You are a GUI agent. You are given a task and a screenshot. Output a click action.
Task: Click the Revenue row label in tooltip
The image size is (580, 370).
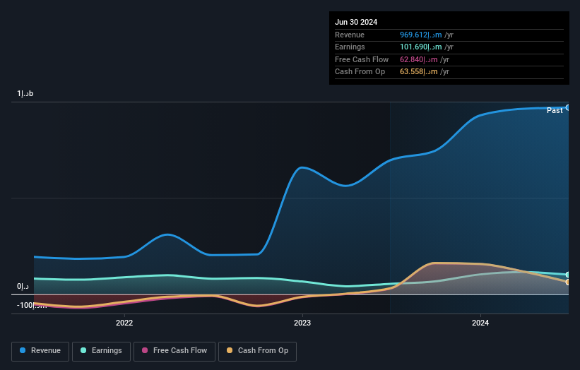coord(350,35)
